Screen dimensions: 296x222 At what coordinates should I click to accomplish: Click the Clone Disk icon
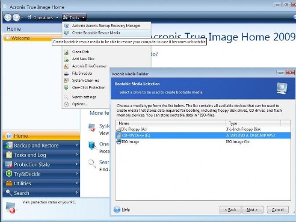(66, 52)
